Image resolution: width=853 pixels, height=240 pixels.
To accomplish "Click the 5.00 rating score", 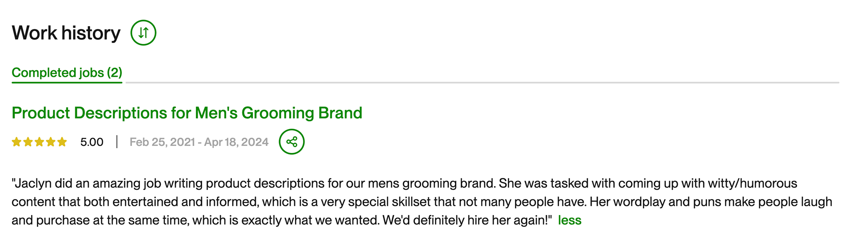I will click(x=92, y=142).
